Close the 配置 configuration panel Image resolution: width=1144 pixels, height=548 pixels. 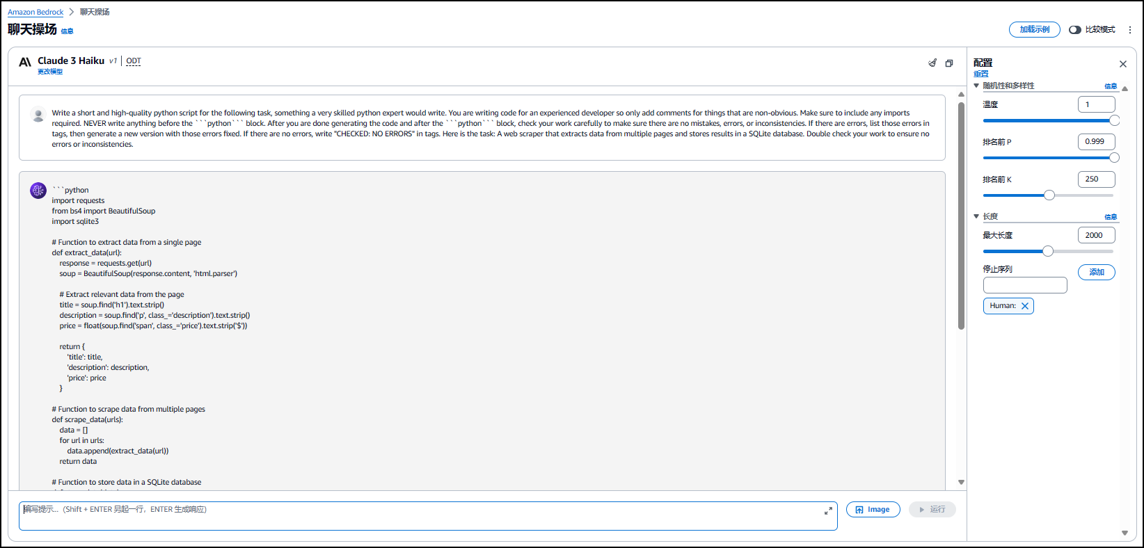coord(1122,64)
